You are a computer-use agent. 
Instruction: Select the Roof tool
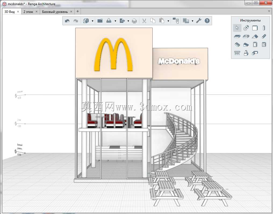pyautogui.click(x=255, y=36)
